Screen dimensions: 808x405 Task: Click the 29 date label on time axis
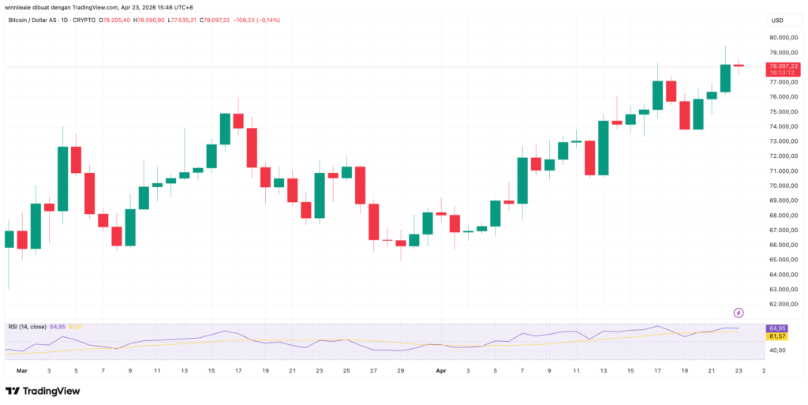[401, 370]
